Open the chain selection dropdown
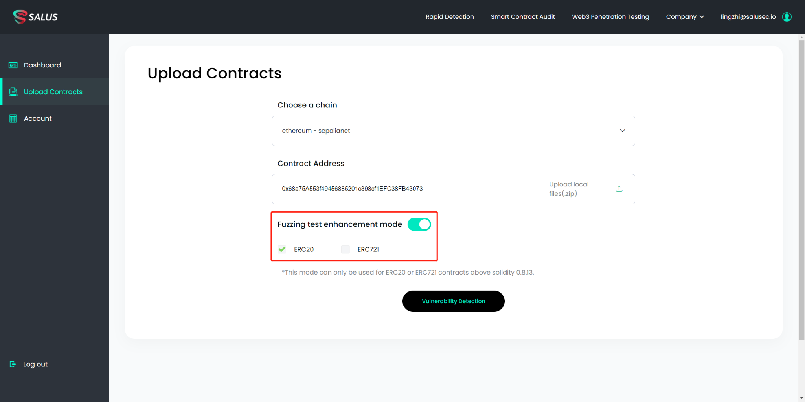The width and height of the screenshot is (805, 402). (x=453, y=131)
